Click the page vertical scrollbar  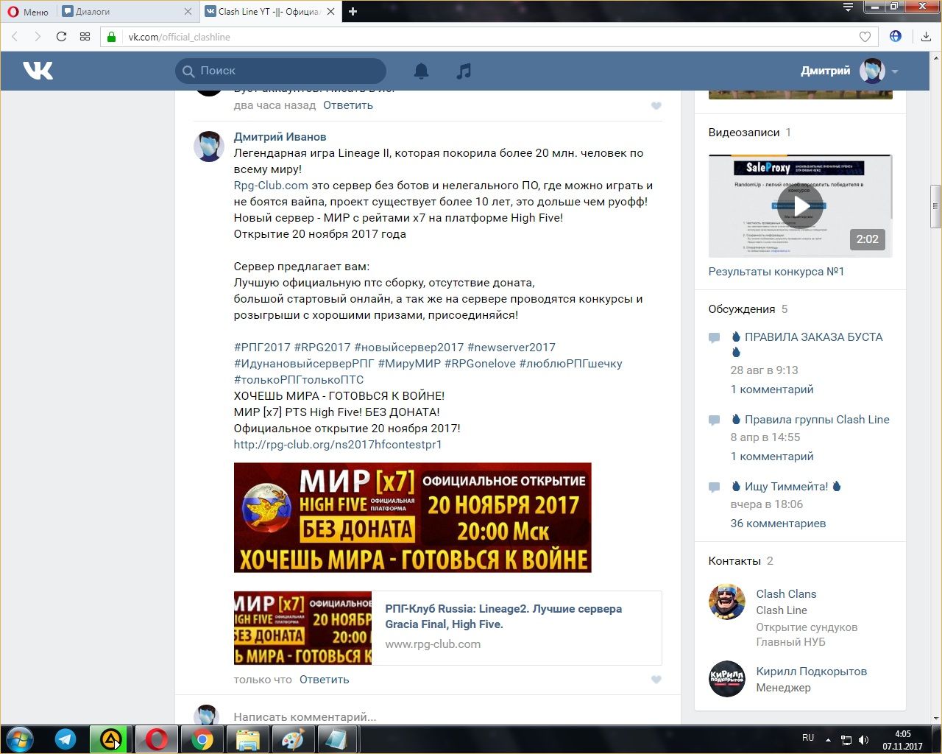[935, 206]
